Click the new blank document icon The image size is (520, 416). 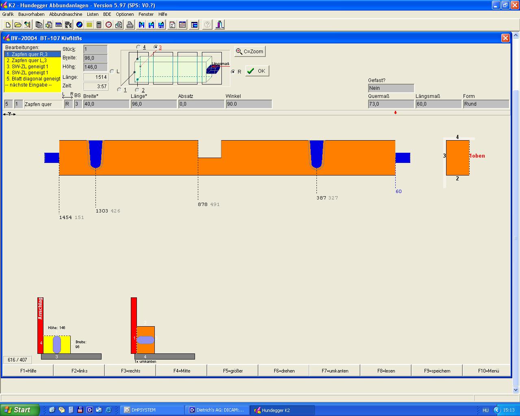click(8, 25)
